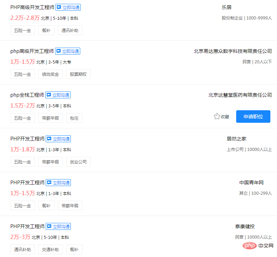The height and width of the screenshot is (257, 277).
Task: Open PHP开发工程师 job with 2万-3万 salary
Action: click(27, 226)
